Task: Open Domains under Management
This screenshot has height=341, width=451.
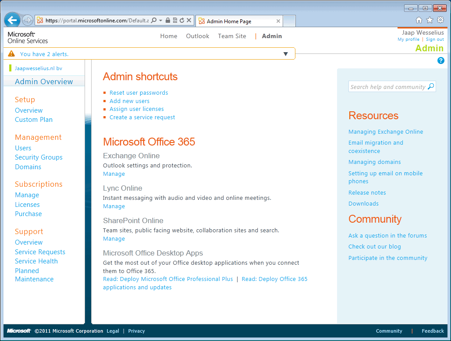Action: [x=28, y=167]
